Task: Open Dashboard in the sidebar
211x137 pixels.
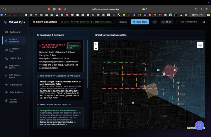Action: [14, 32]
